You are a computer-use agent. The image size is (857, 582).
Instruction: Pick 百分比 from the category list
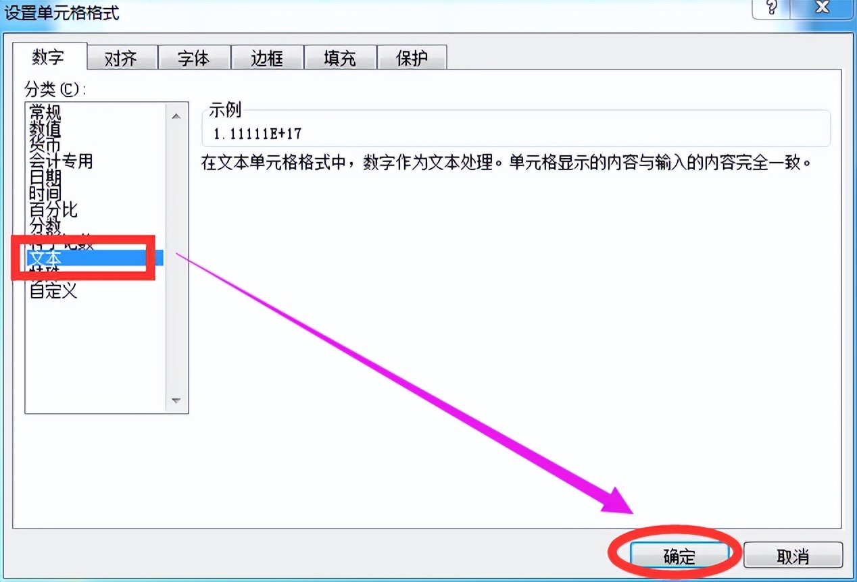(x=53, y=209)
